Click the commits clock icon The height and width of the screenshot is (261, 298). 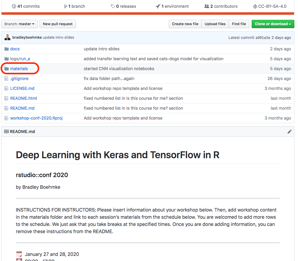[14, 6]
